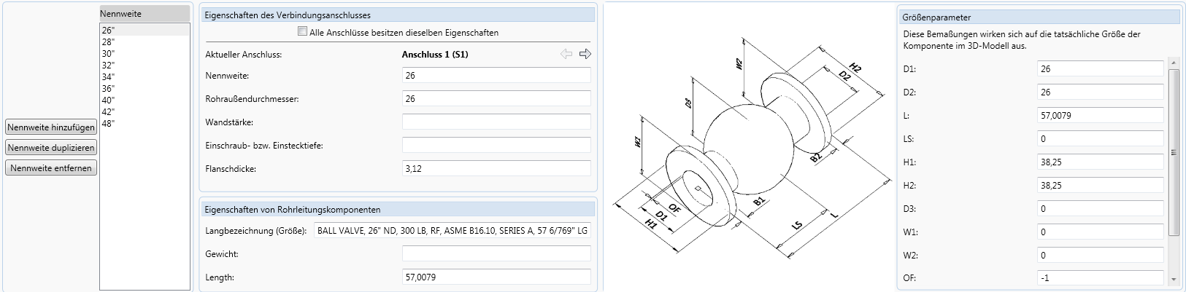Edit the D2 parameter field

1101,92
